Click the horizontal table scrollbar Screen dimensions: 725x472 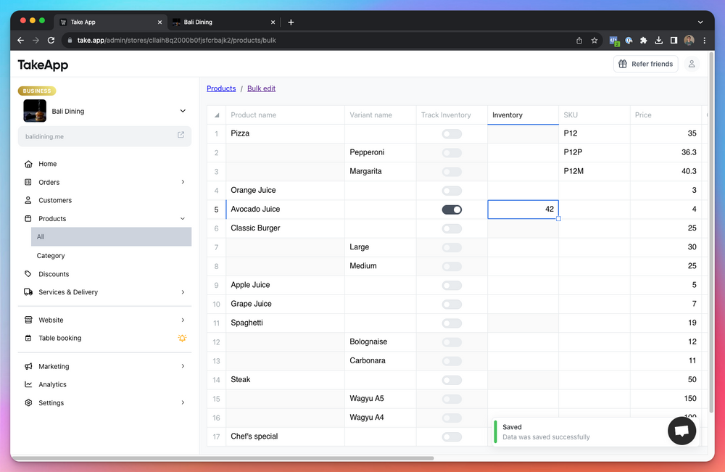223,458
